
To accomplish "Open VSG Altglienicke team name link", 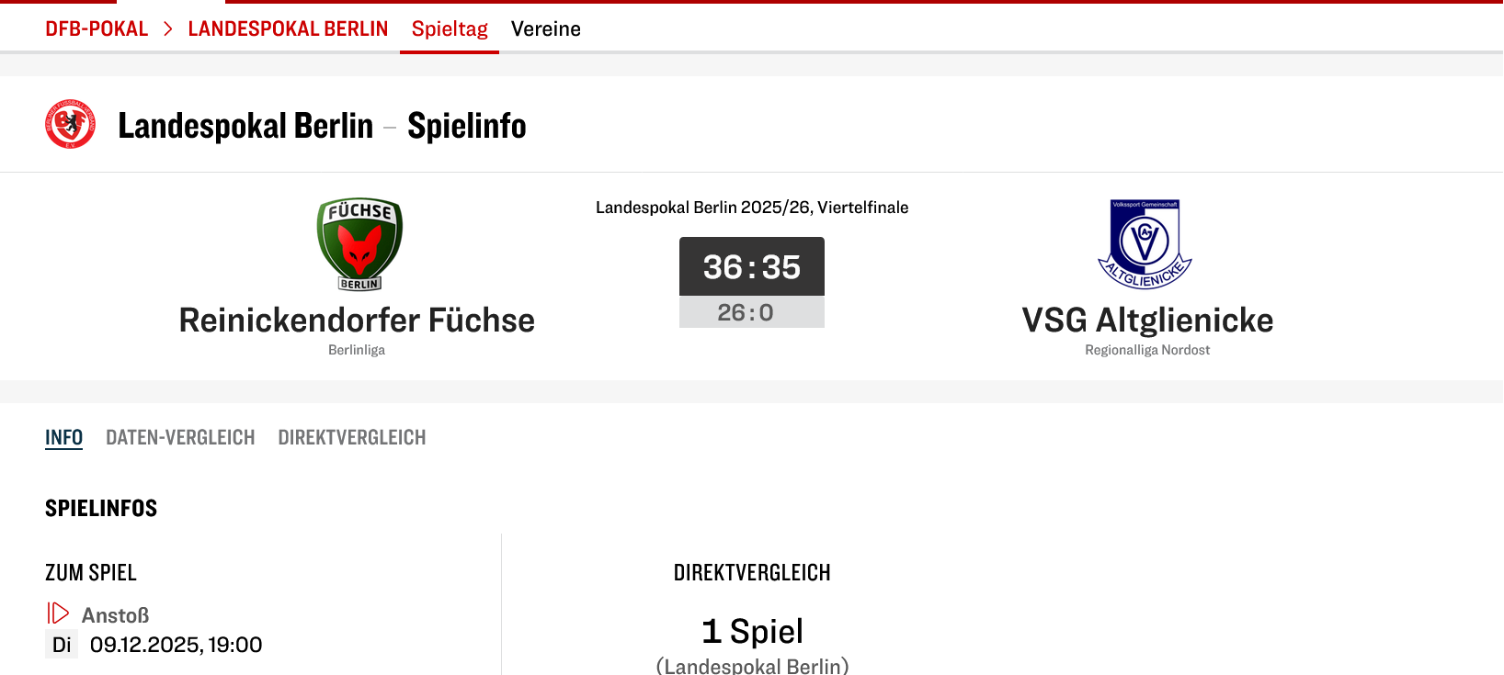I will click(x=1147, y=321).
